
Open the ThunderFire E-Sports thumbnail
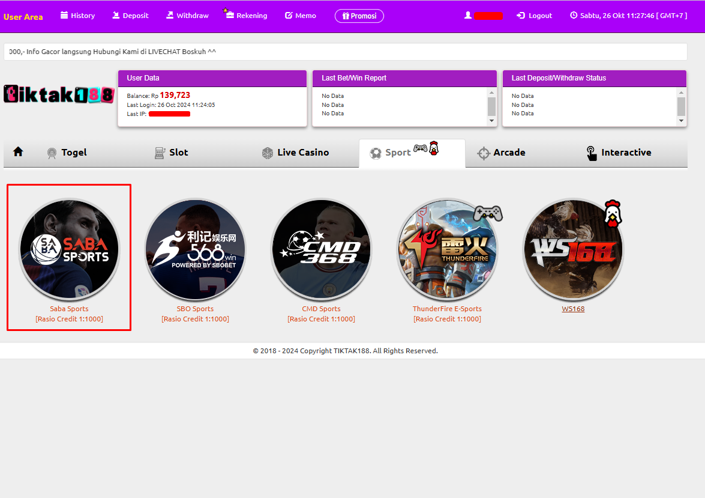click(447, 249)
